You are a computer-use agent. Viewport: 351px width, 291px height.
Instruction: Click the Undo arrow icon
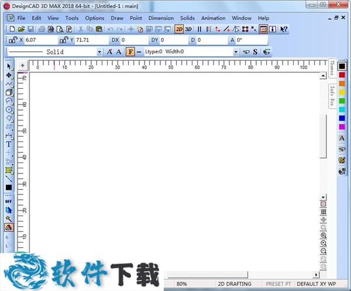click(x=110, y=29)
